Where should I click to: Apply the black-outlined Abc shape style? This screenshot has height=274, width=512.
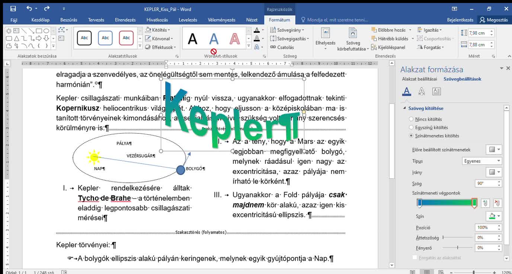[x=84, y=38]
